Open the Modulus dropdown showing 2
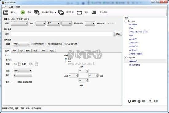The width and height of the screenshot is (169, 113). (23, 75)
